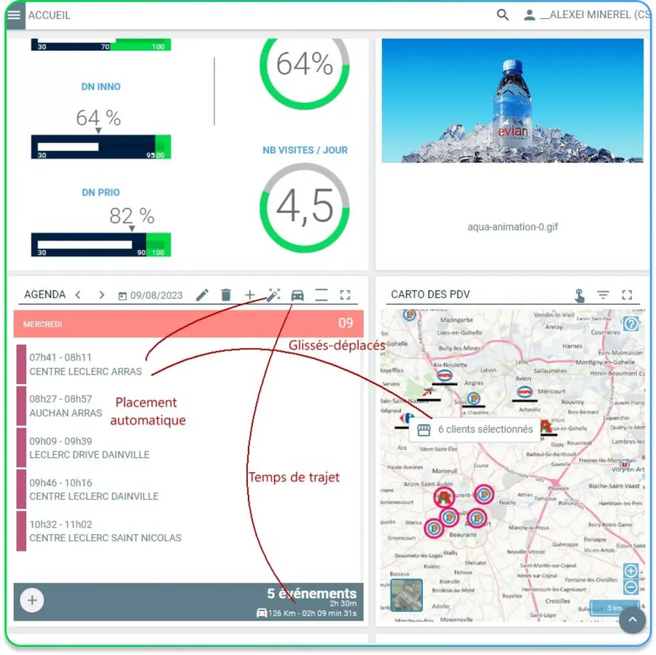Click the 5 événements summary text
The width and height of the screenshot is (656, 655).
[312, 594]
